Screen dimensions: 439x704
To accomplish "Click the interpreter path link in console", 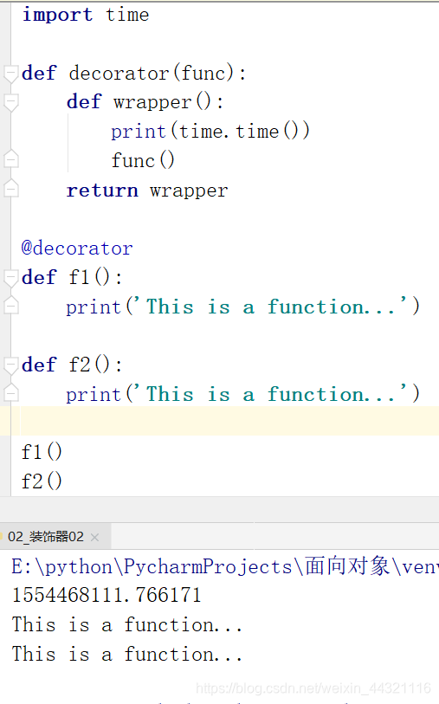I will (225, 566).
